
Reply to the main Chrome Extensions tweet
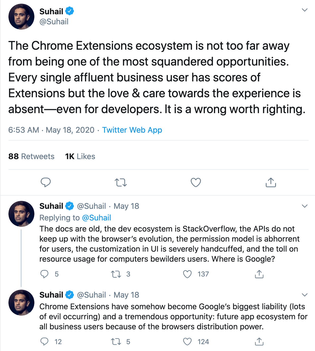(45, 182)
